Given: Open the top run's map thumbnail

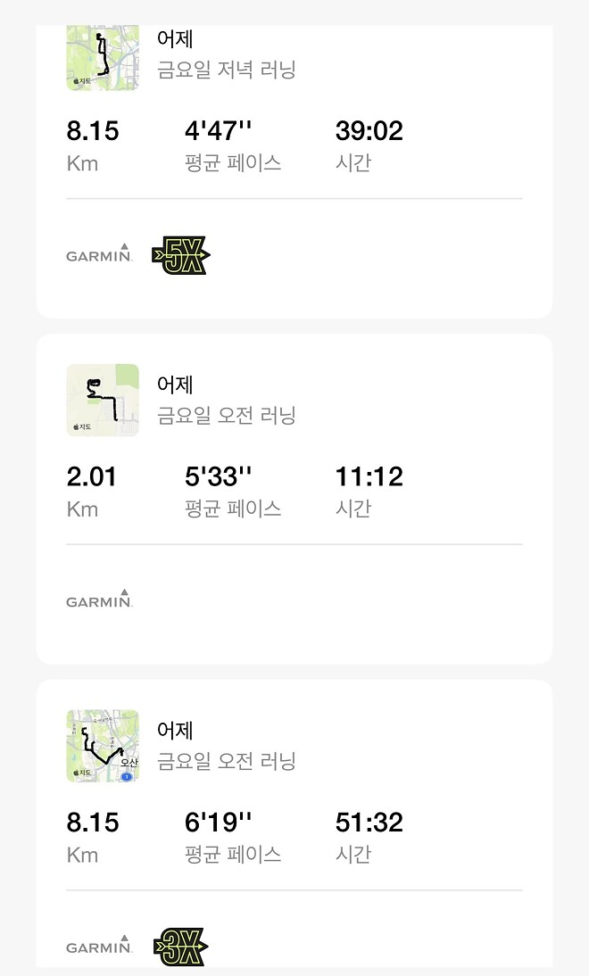Looking at the screenshot, I should coord(103,55).
